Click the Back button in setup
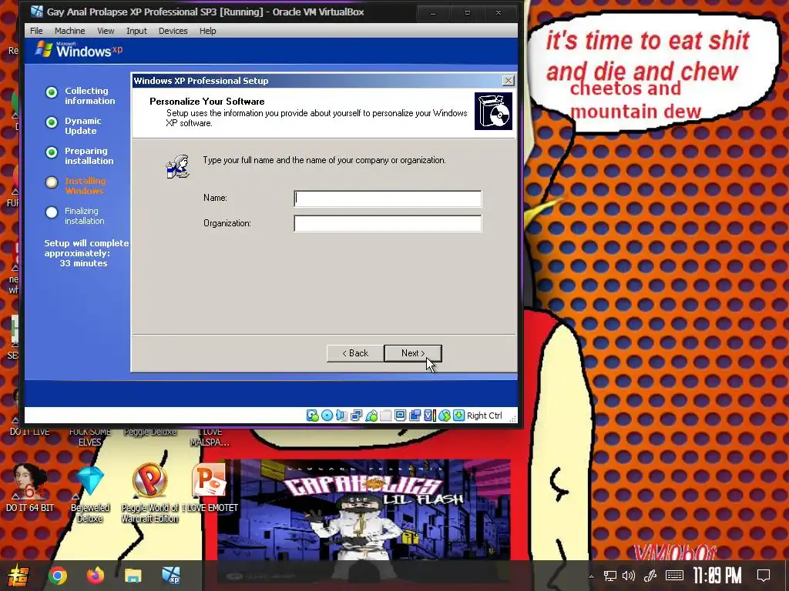 point(355,353)
